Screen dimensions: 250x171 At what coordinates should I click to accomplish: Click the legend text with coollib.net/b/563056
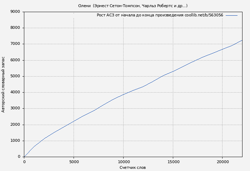(x=160, y=15)
